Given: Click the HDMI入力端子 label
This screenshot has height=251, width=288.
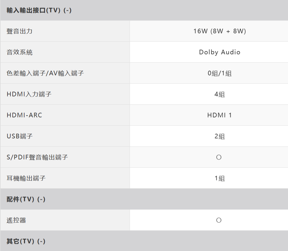Looking at the screenshot, I should tap(29, 94).
